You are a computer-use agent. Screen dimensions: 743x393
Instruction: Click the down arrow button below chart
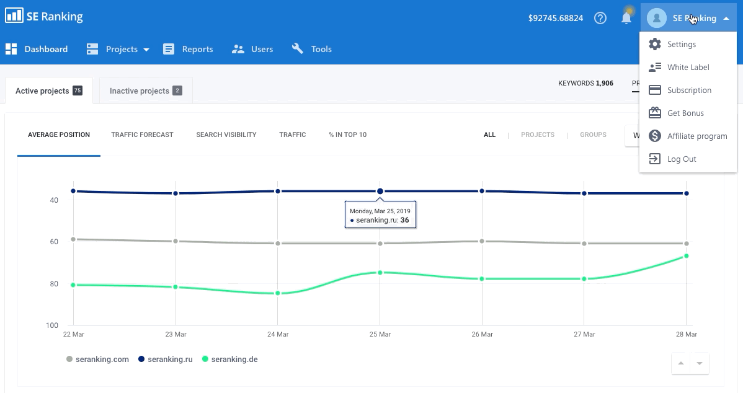[x=700, y=363]
